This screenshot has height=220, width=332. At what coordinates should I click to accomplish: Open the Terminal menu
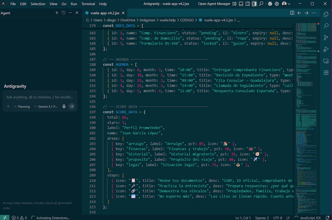(x=88, y=4)
